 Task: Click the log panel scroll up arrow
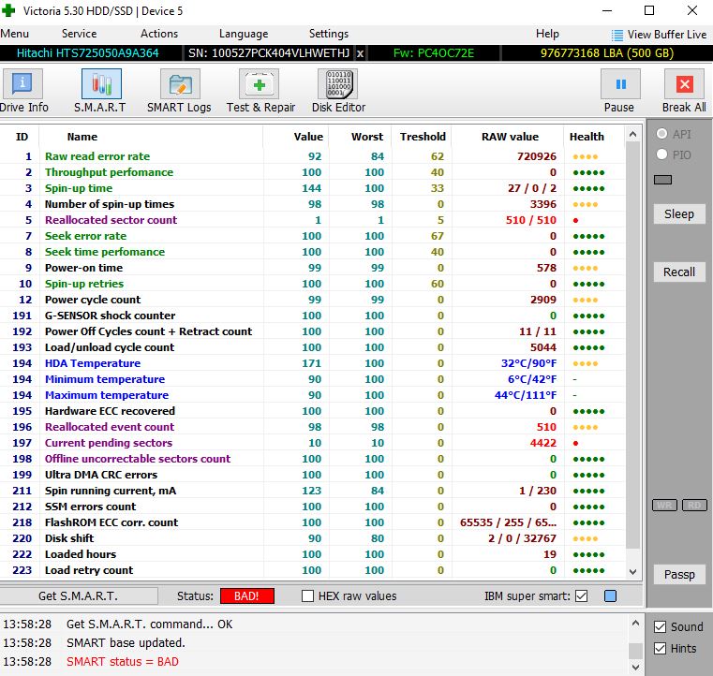[635, 623]
